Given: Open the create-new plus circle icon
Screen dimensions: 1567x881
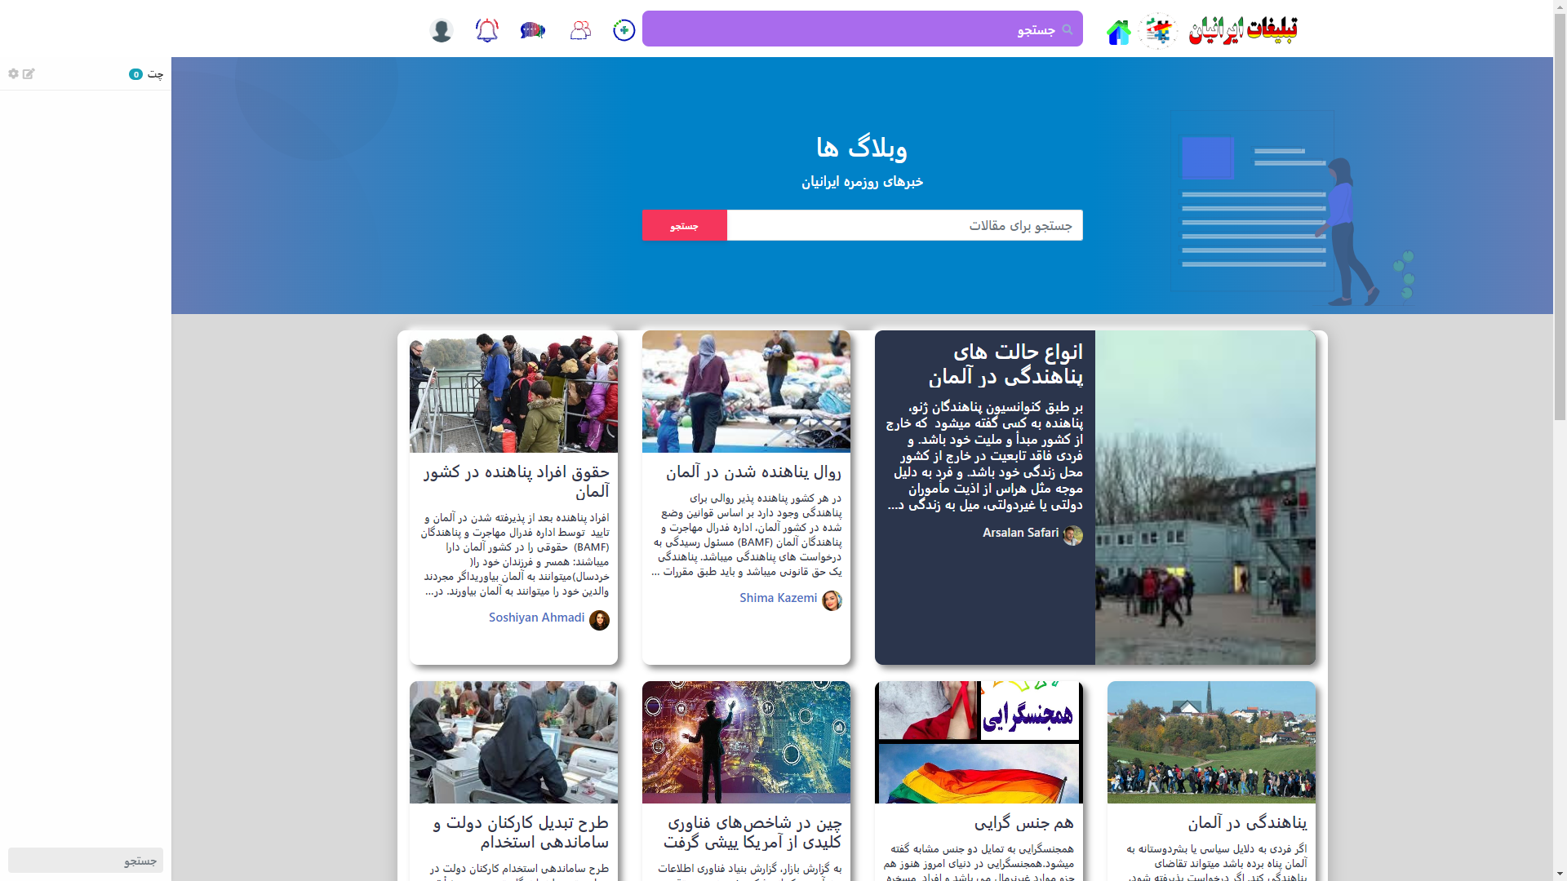Looking at the screenshot, I should [x=624, y=30].
